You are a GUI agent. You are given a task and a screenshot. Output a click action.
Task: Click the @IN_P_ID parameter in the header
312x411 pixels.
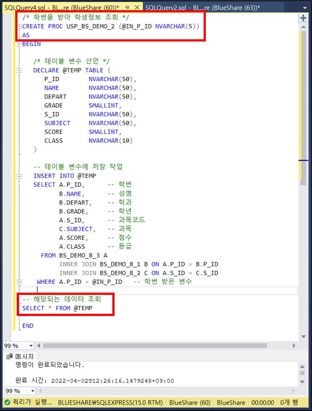[x=137, y=27]
